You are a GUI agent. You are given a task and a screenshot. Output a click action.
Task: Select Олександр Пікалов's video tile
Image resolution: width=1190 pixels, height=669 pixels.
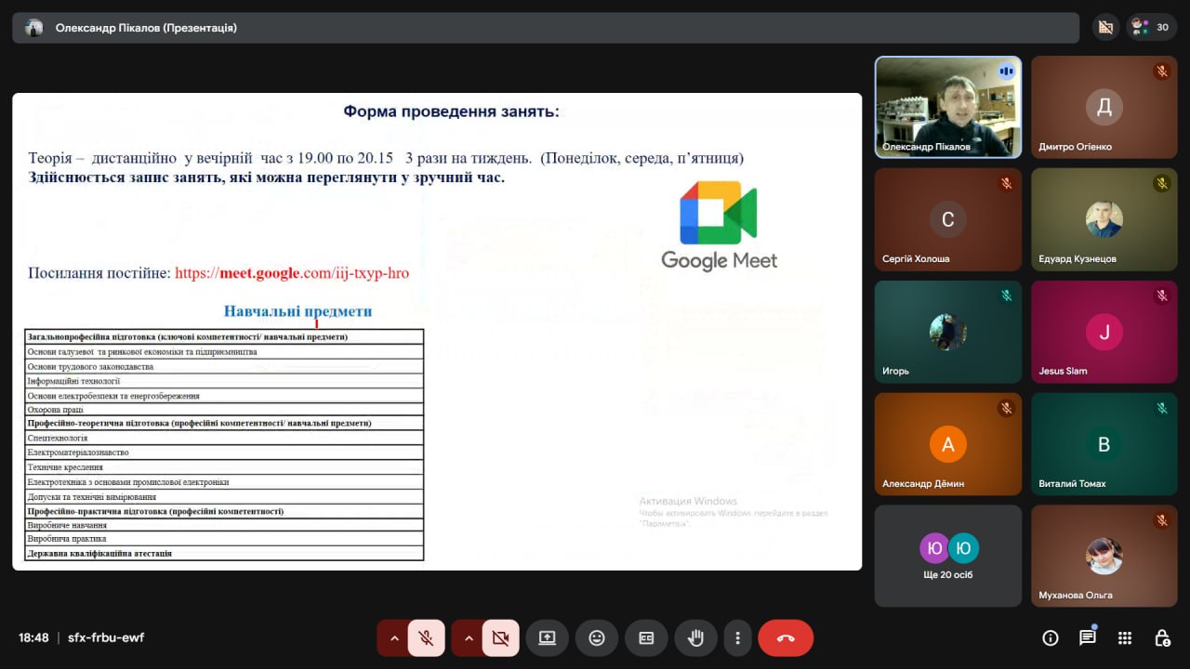pyautogui.click(x=947, y=107)
